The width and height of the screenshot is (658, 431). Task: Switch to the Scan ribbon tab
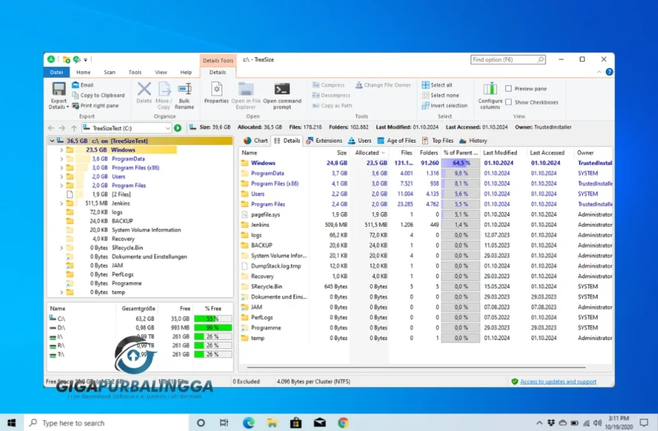tap(109, 72)
